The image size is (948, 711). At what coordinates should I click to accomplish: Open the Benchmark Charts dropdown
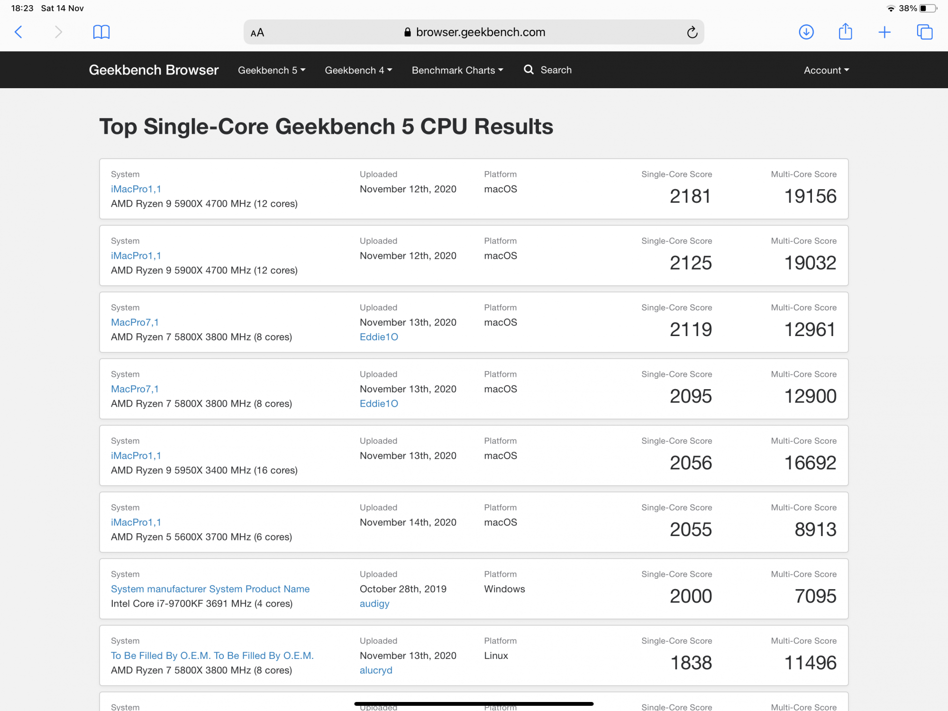(457, 70)
